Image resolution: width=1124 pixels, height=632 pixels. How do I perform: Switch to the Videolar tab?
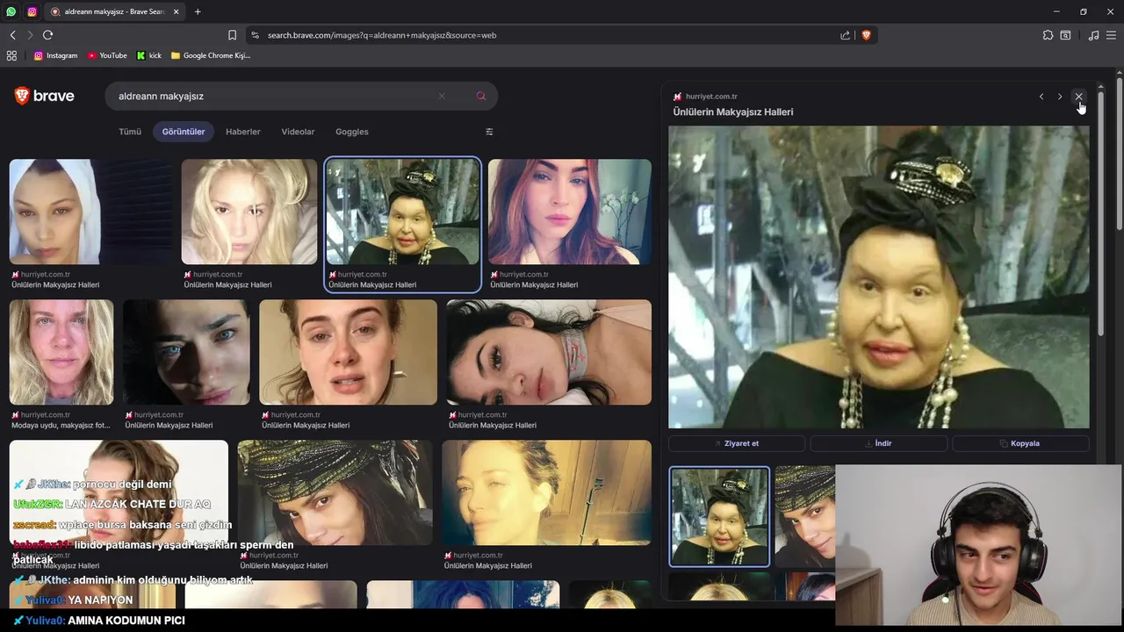pyautogui.click(x=298, y=132)
